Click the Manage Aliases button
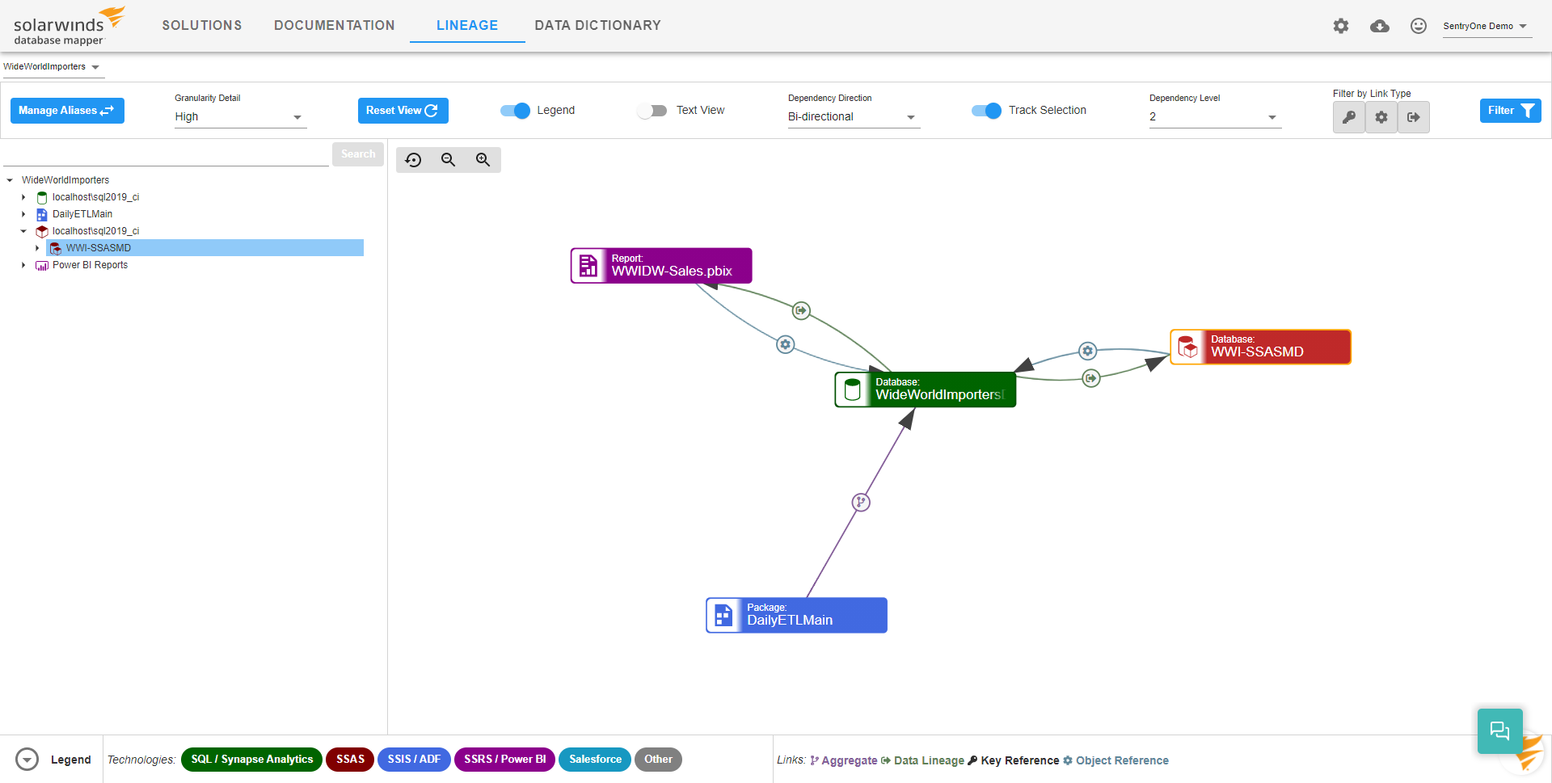This screenshot has width=1552, height=783. [67, 111]
